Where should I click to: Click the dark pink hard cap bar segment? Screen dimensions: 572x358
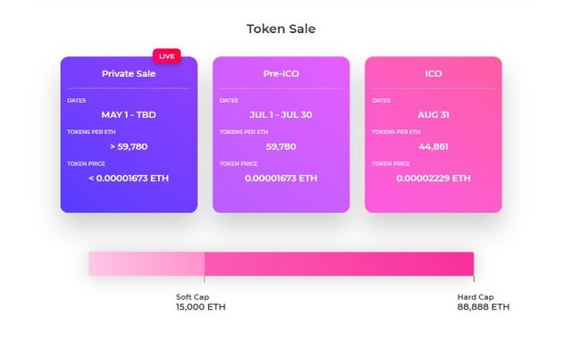point(340,263)
